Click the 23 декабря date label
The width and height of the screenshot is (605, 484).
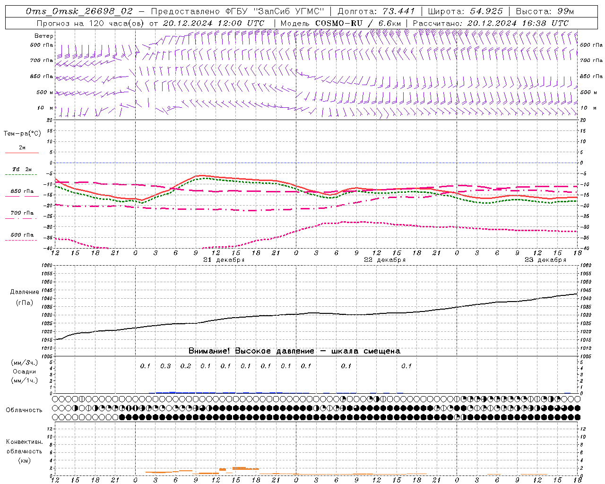click(545, 260)
